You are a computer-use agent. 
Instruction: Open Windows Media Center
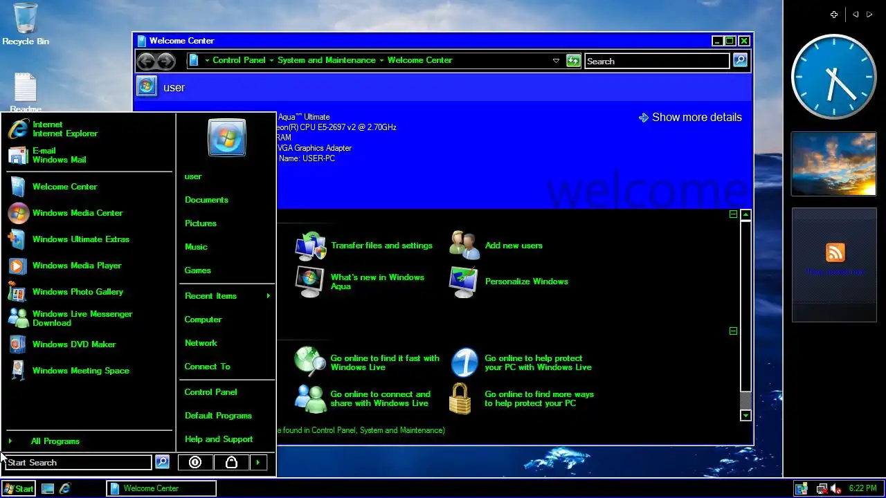coord(87,213)
